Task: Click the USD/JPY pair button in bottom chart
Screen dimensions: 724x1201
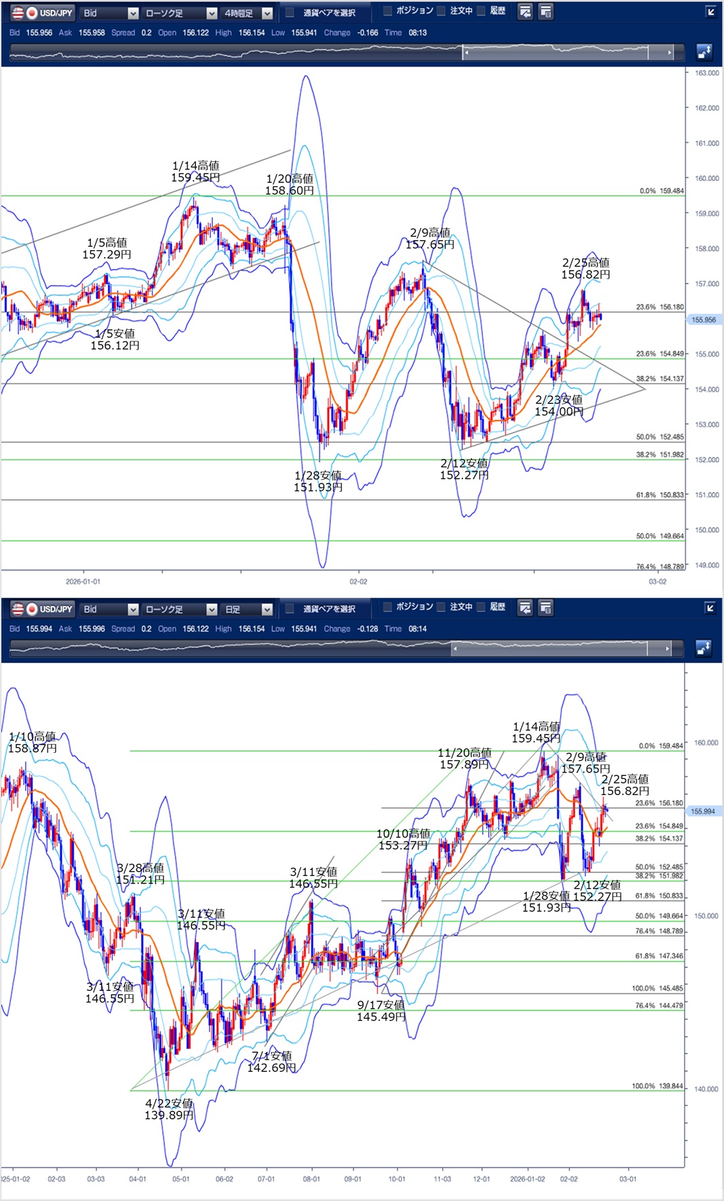Action: click(42, 609)
